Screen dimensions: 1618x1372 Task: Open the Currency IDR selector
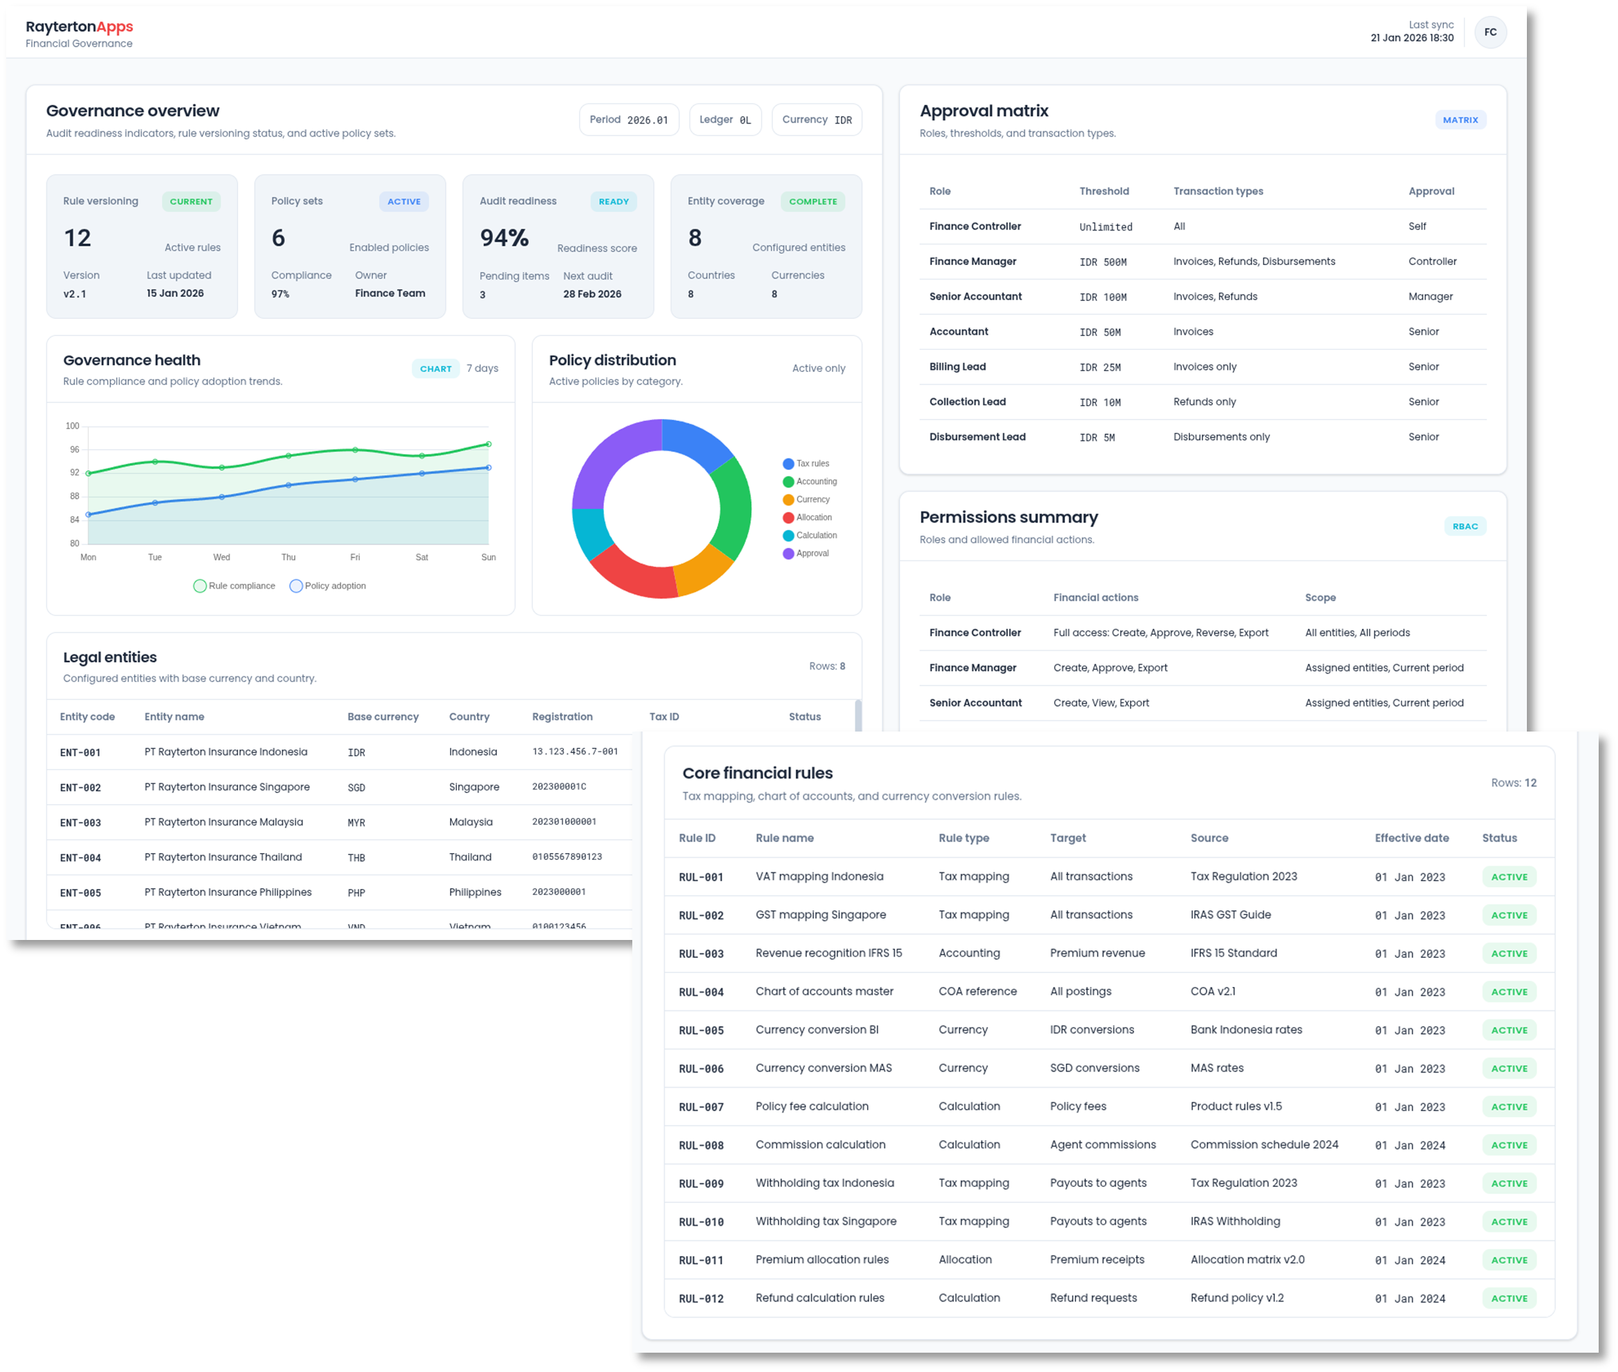pyautogui.click(x=816, y=120)
